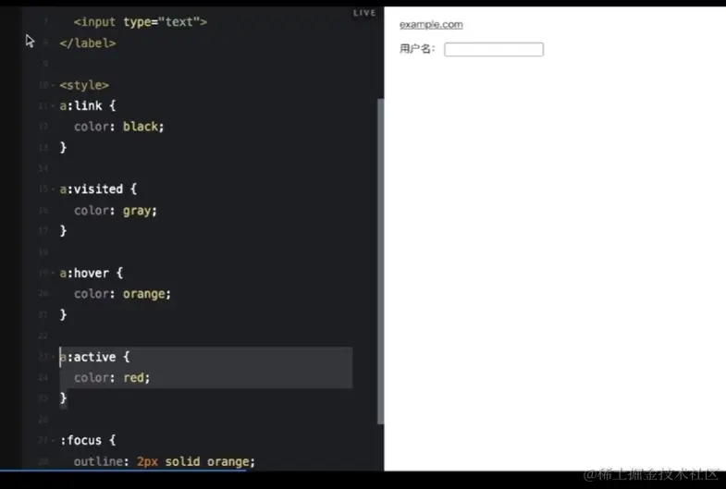This screenshot has height=489, width=726.
Task: Click the vertical editor scrollbar
Action: tap(381, 262)
